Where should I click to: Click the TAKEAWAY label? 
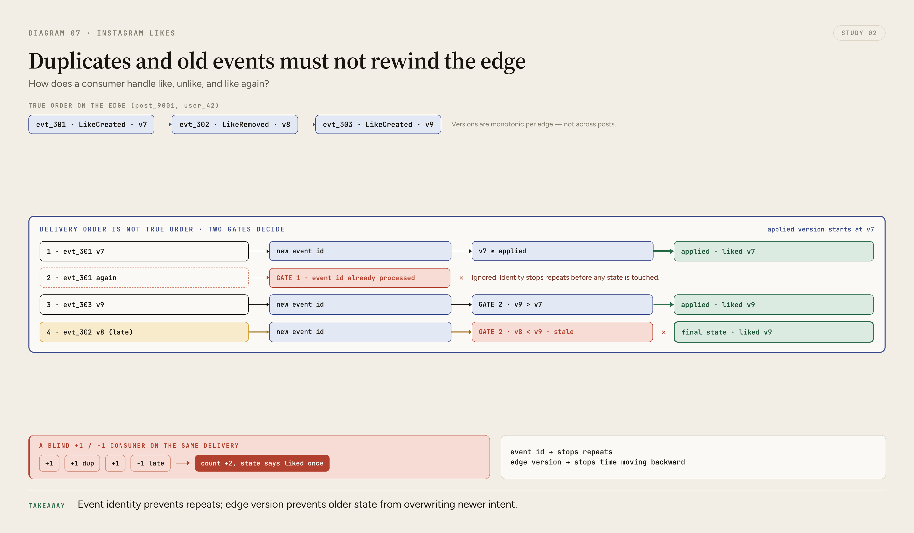pos(47,505)
